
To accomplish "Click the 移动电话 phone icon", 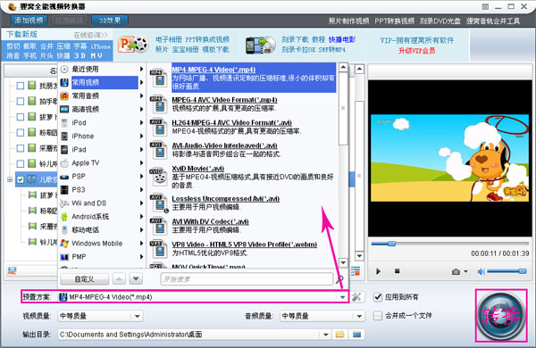I will tap(64, 230).
